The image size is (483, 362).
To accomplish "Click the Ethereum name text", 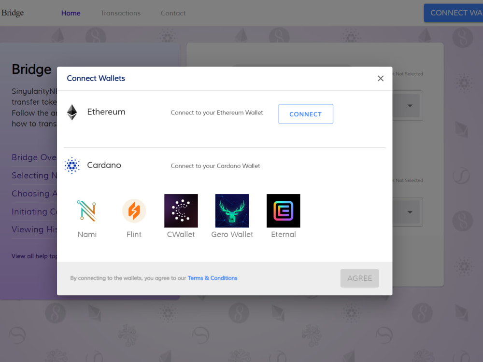I will point(106,112).
